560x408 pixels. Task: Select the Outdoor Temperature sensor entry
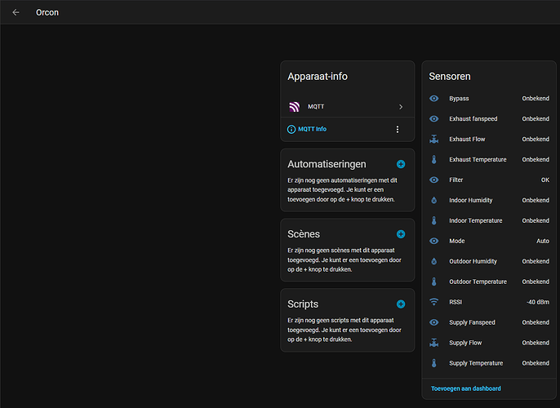490,282
